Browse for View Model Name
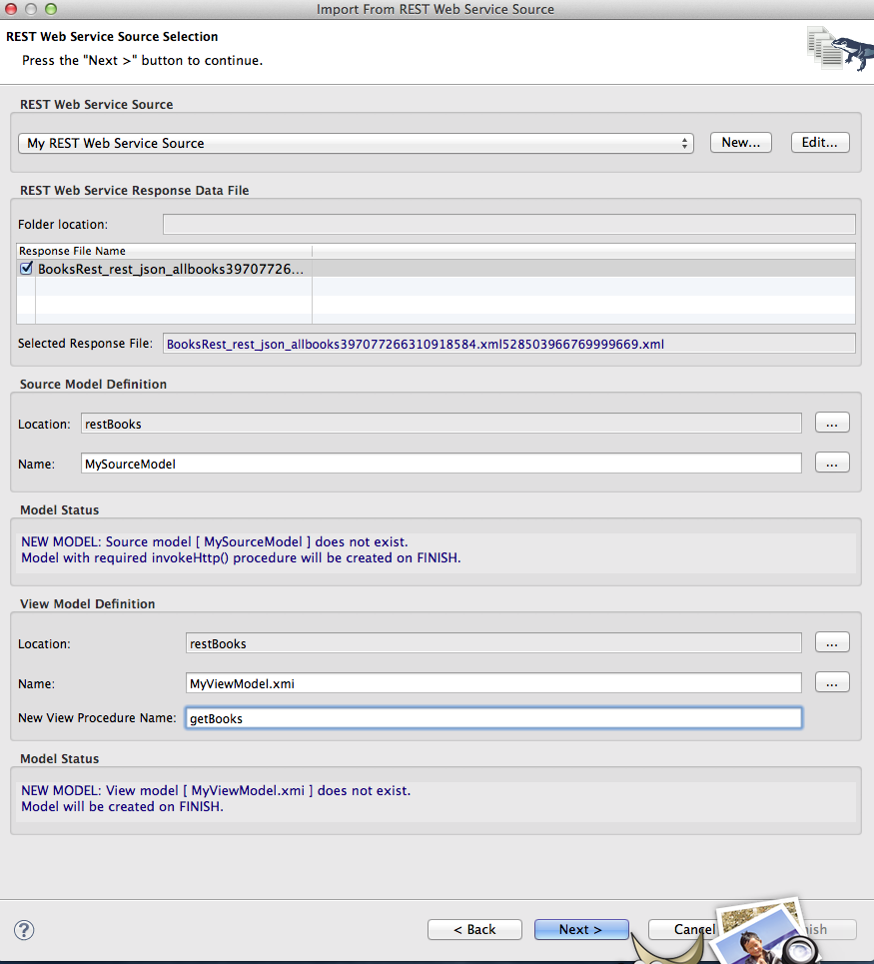874x964 pixels. tap(832, 682)
